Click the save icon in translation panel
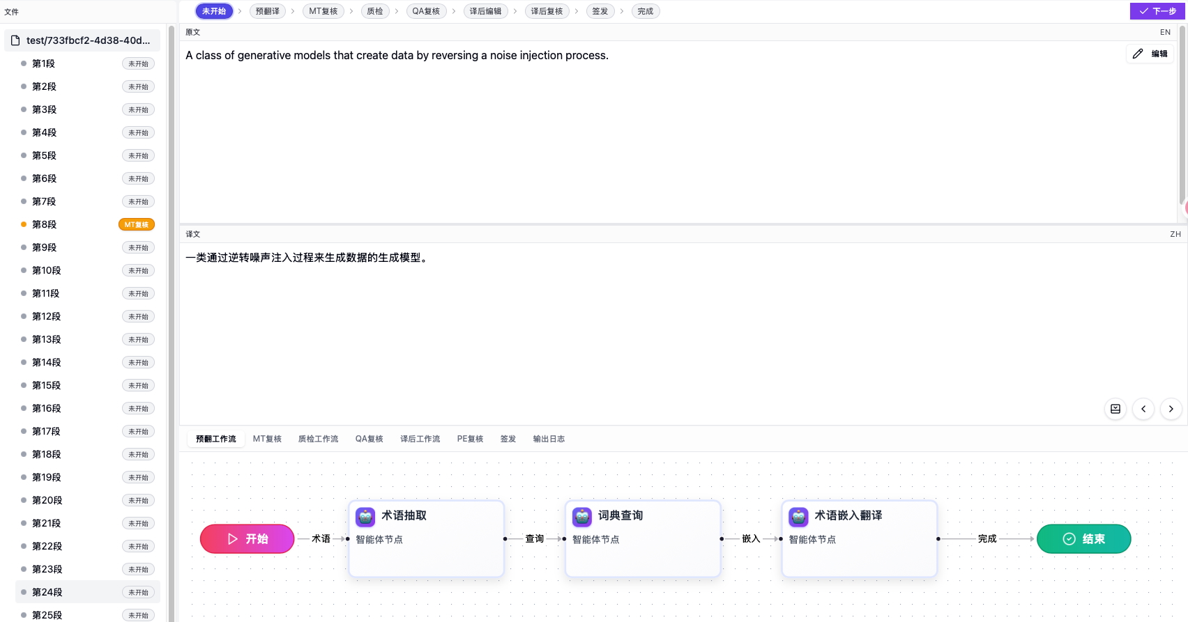Image resolution: width=1188 pixels, height=622 pixels. pyautogui.click(x=1115, y=409)
